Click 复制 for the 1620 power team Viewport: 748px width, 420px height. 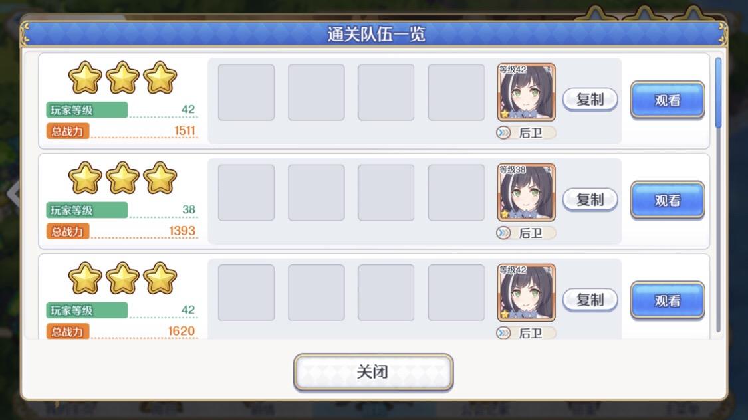pyautogui.click(x=590, y=300)
